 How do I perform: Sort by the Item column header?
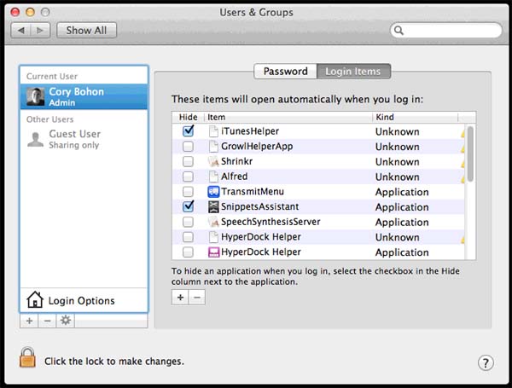point(288,117)
